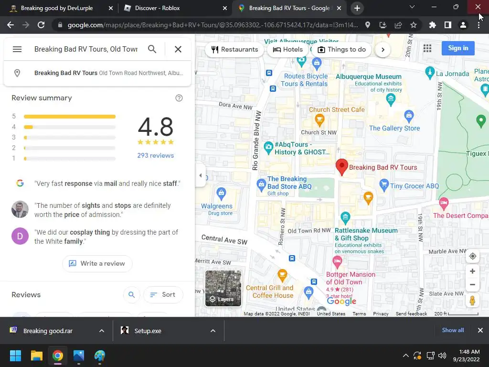Open the Google apps grid
This screenshot has width=489, height=367.
click(427, 48)
